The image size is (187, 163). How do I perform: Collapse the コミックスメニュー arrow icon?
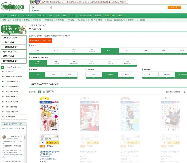pos(2,67)
